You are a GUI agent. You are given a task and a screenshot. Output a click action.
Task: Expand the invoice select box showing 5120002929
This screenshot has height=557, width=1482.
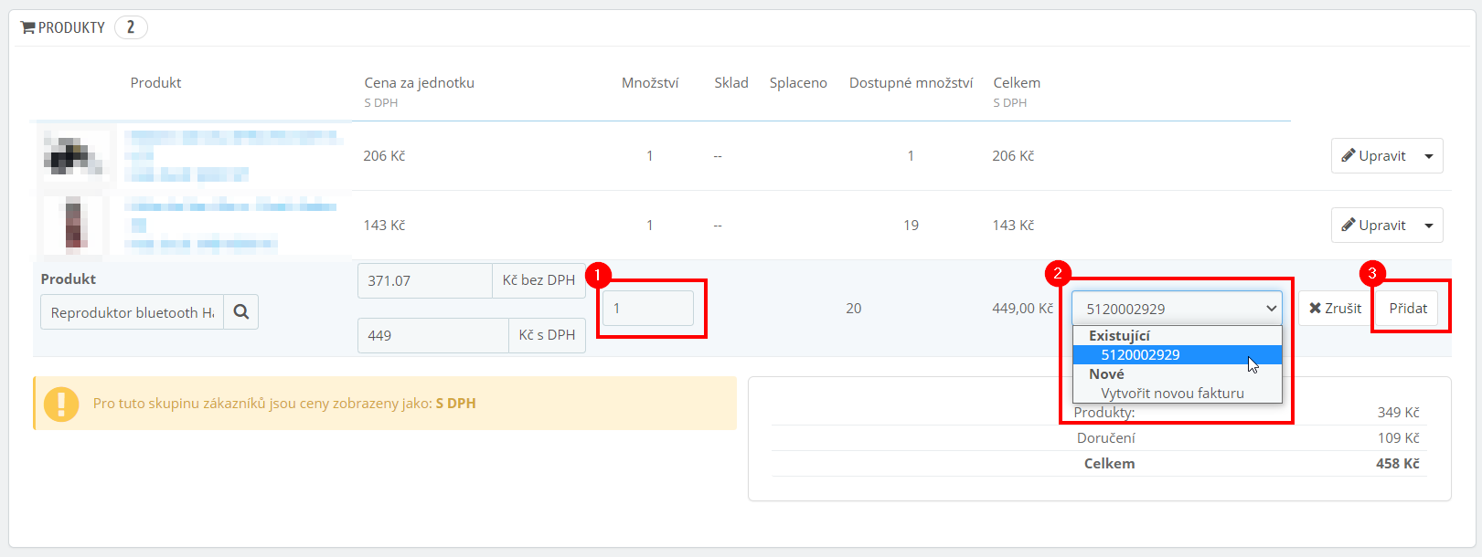point(1178,309)
